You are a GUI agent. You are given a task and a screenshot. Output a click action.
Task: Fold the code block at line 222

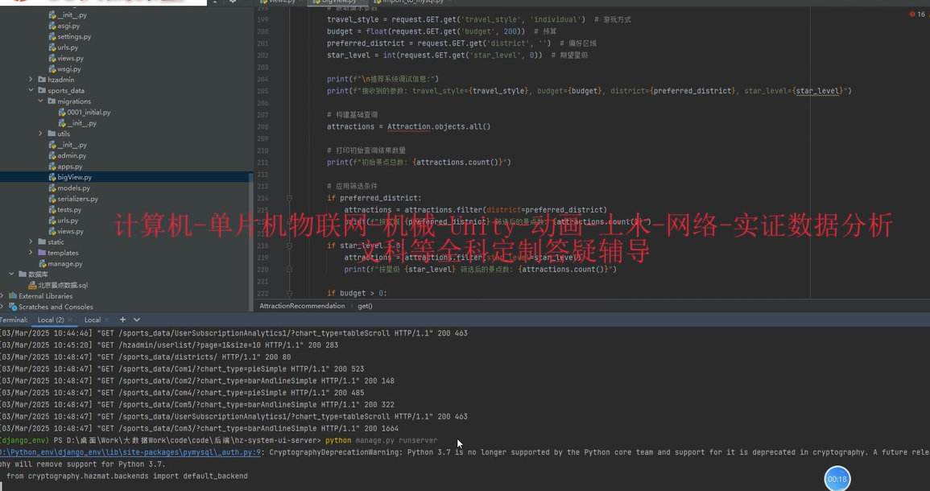coord(289,293)
